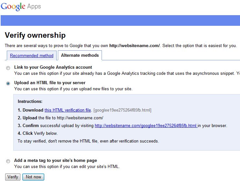The height and width of the screenshot is (188, 240).
Task: Click the bold http://websitename.com/ text in intro
Action: point(134,45)
